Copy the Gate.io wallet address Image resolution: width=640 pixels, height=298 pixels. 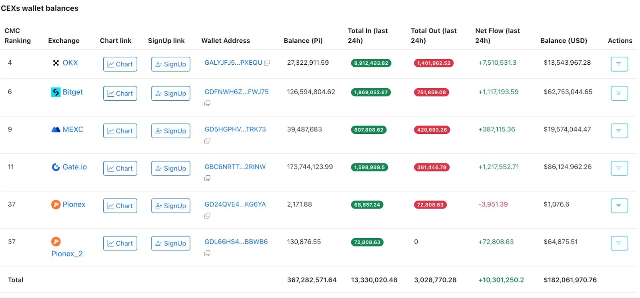[207, 178]
